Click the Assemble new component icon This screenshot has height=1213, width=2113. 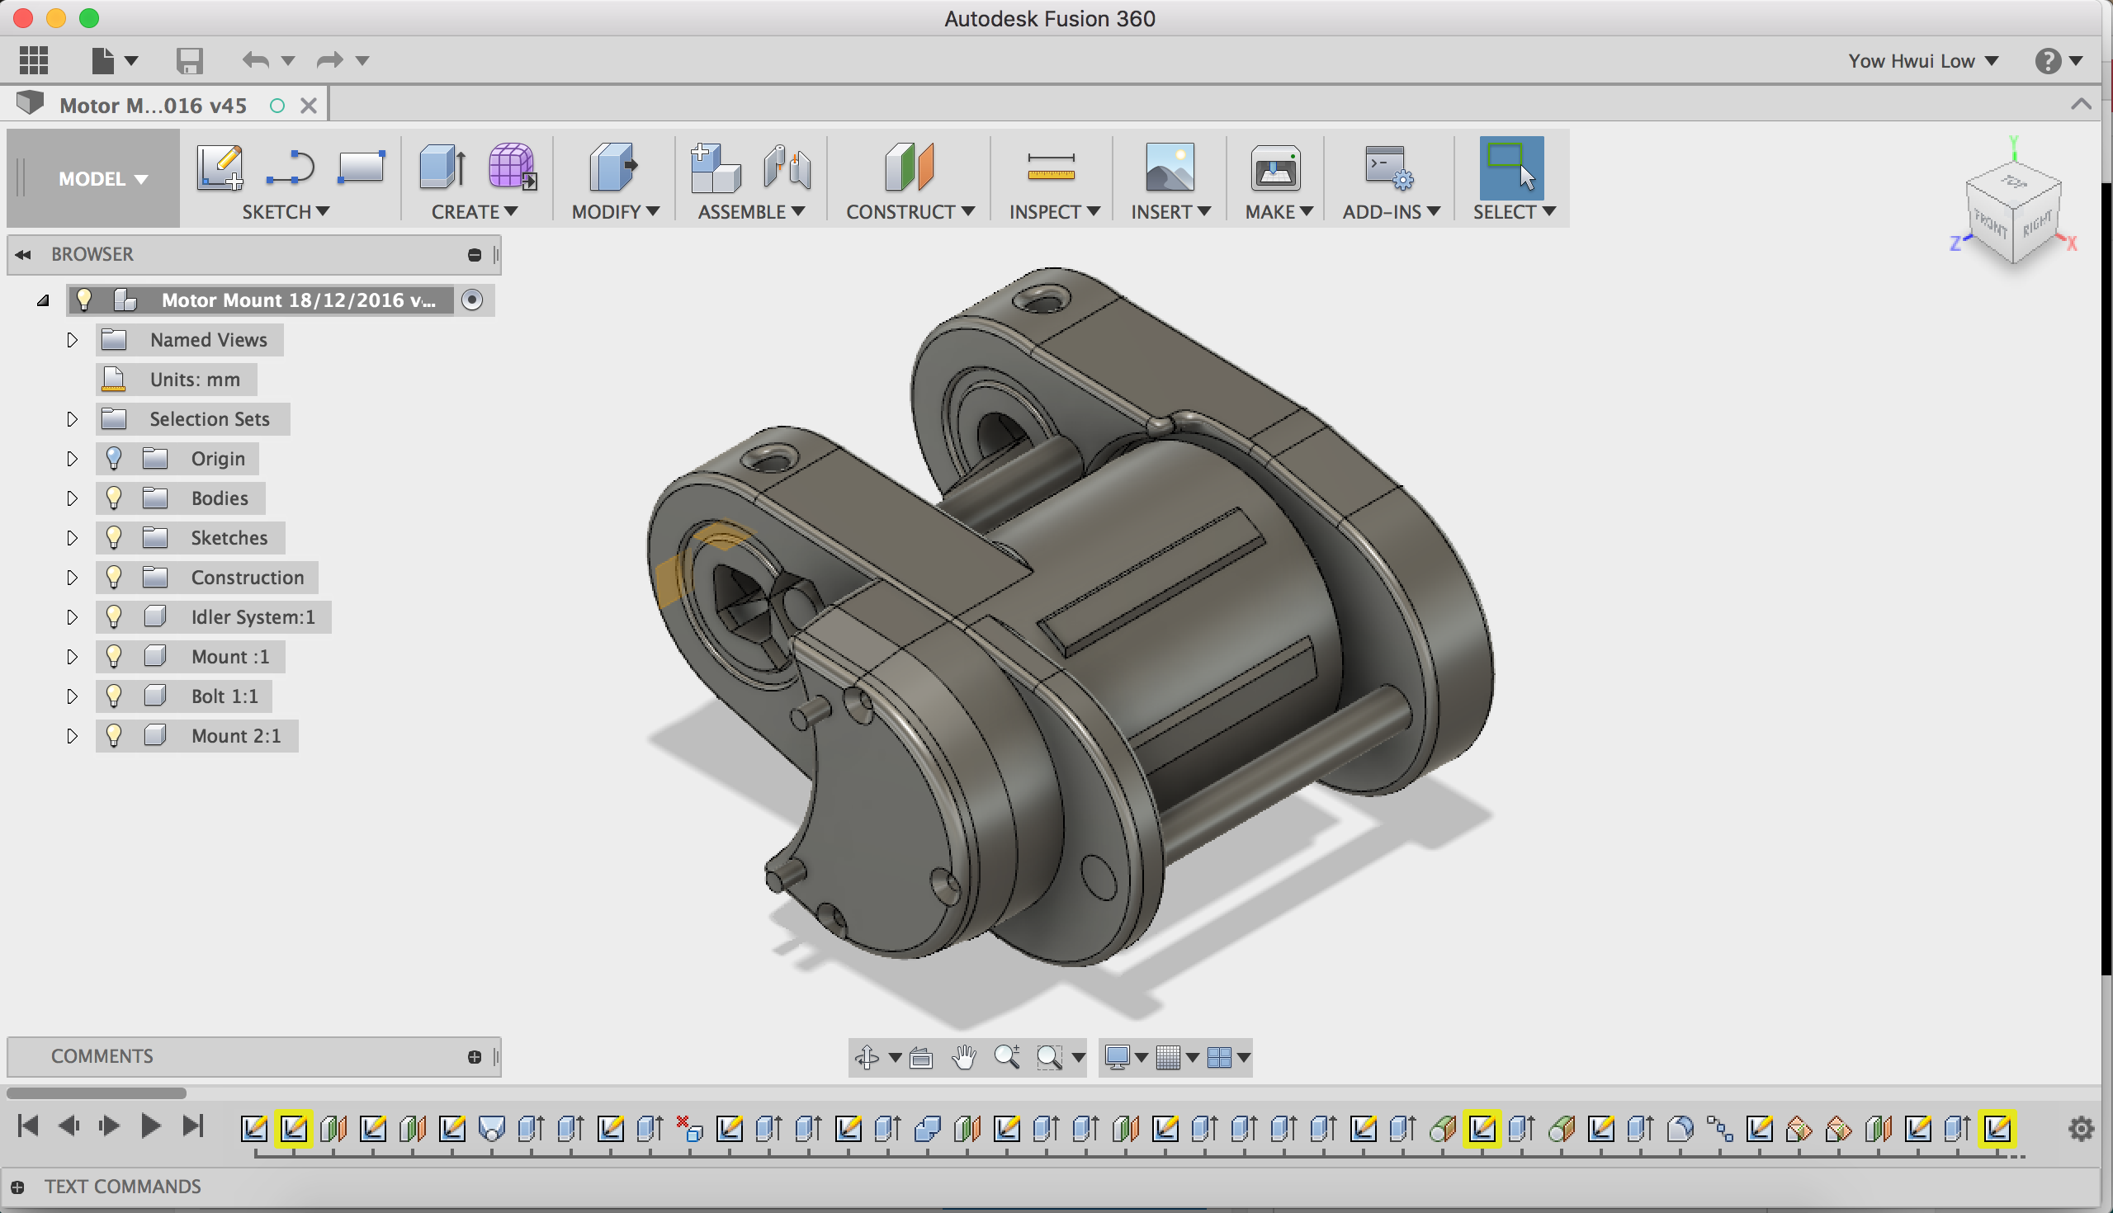715,171
